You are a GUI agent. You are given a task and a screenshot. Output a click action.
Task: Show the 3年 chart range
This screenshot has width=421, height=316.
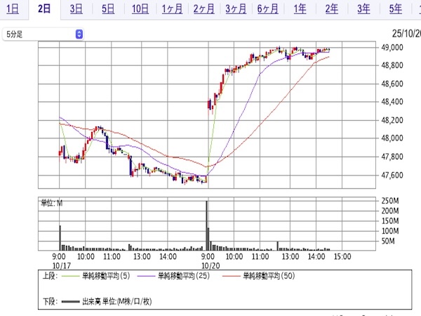click(x=363, y=9)
